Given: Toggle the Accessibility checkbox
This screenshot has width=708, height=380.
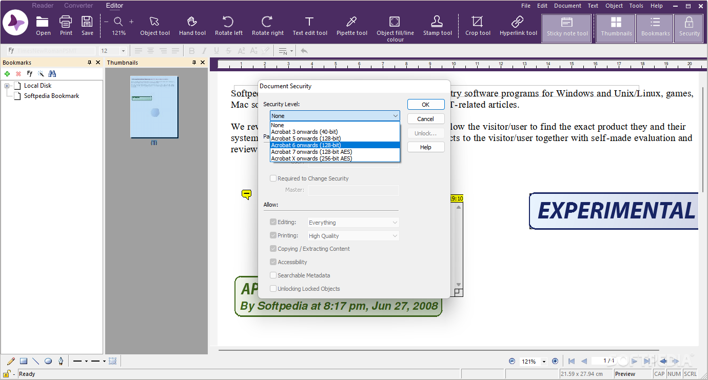Looking at the screenshot, I should click(x=273, y=262).
